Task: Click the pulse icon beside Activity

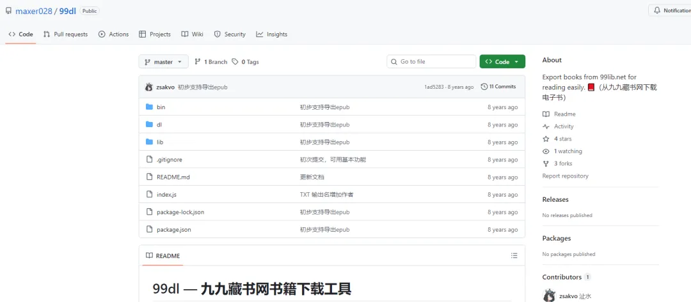Action: 546,126
